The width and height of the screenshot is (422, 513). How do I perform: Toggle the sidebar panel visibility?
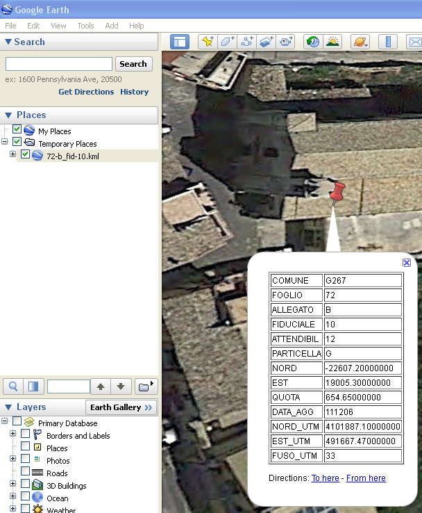(x=180, y=42)
